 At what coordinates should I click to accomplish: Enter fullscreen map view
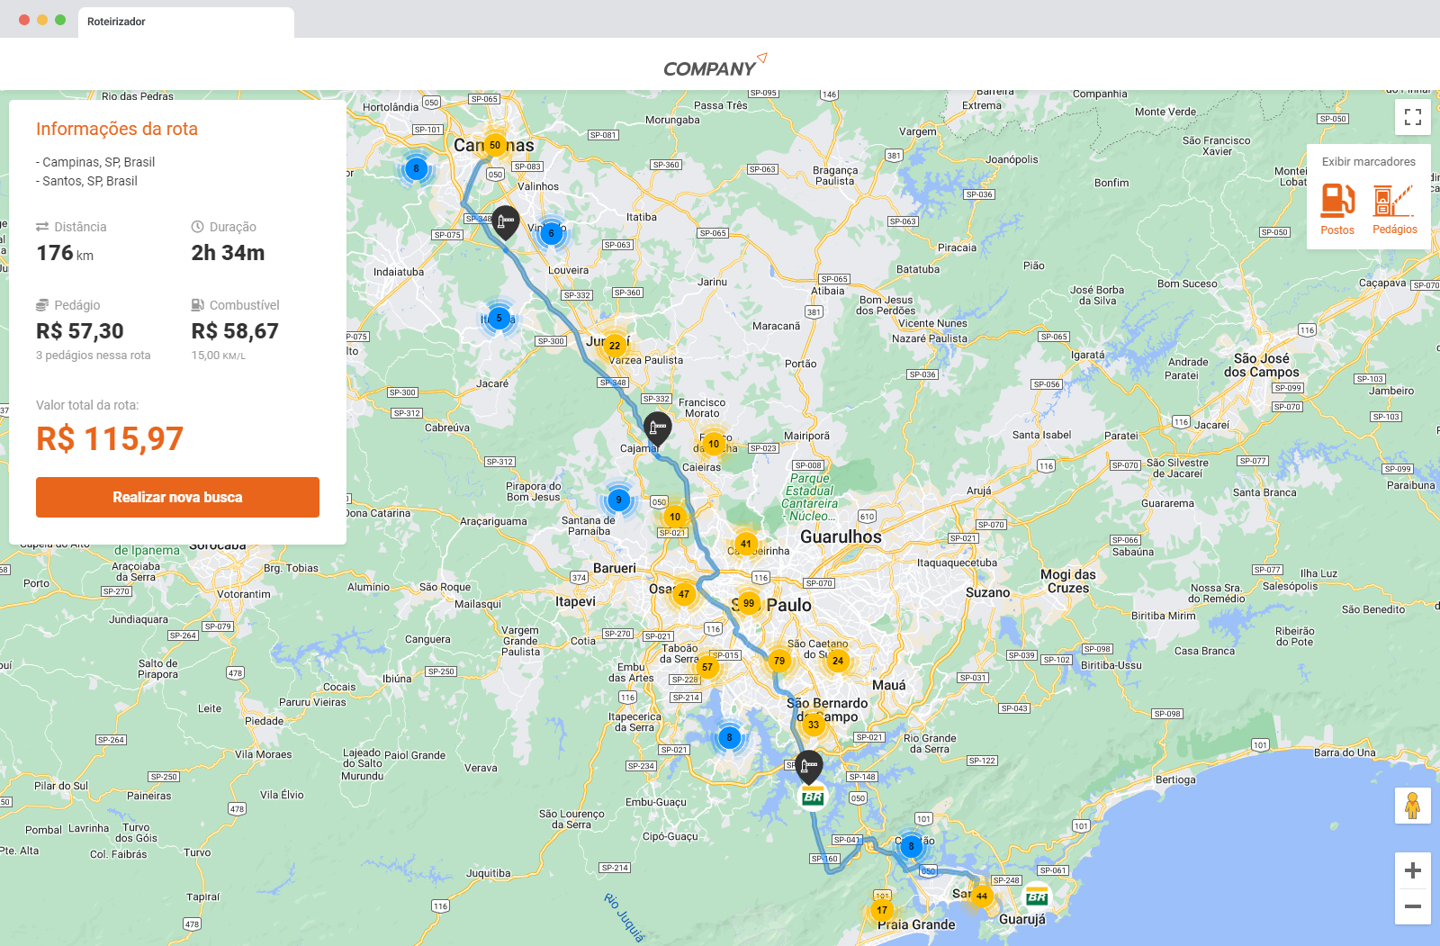coord(1413,117)
